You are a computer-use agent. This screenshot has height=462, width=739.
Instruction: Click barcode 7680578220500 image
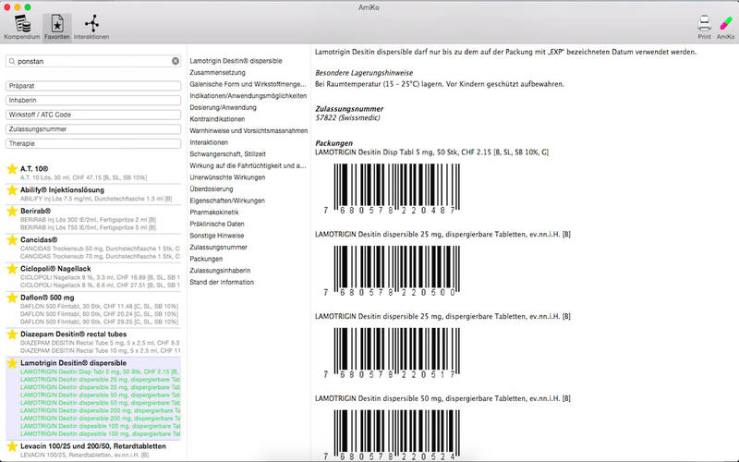coord(392,271)
